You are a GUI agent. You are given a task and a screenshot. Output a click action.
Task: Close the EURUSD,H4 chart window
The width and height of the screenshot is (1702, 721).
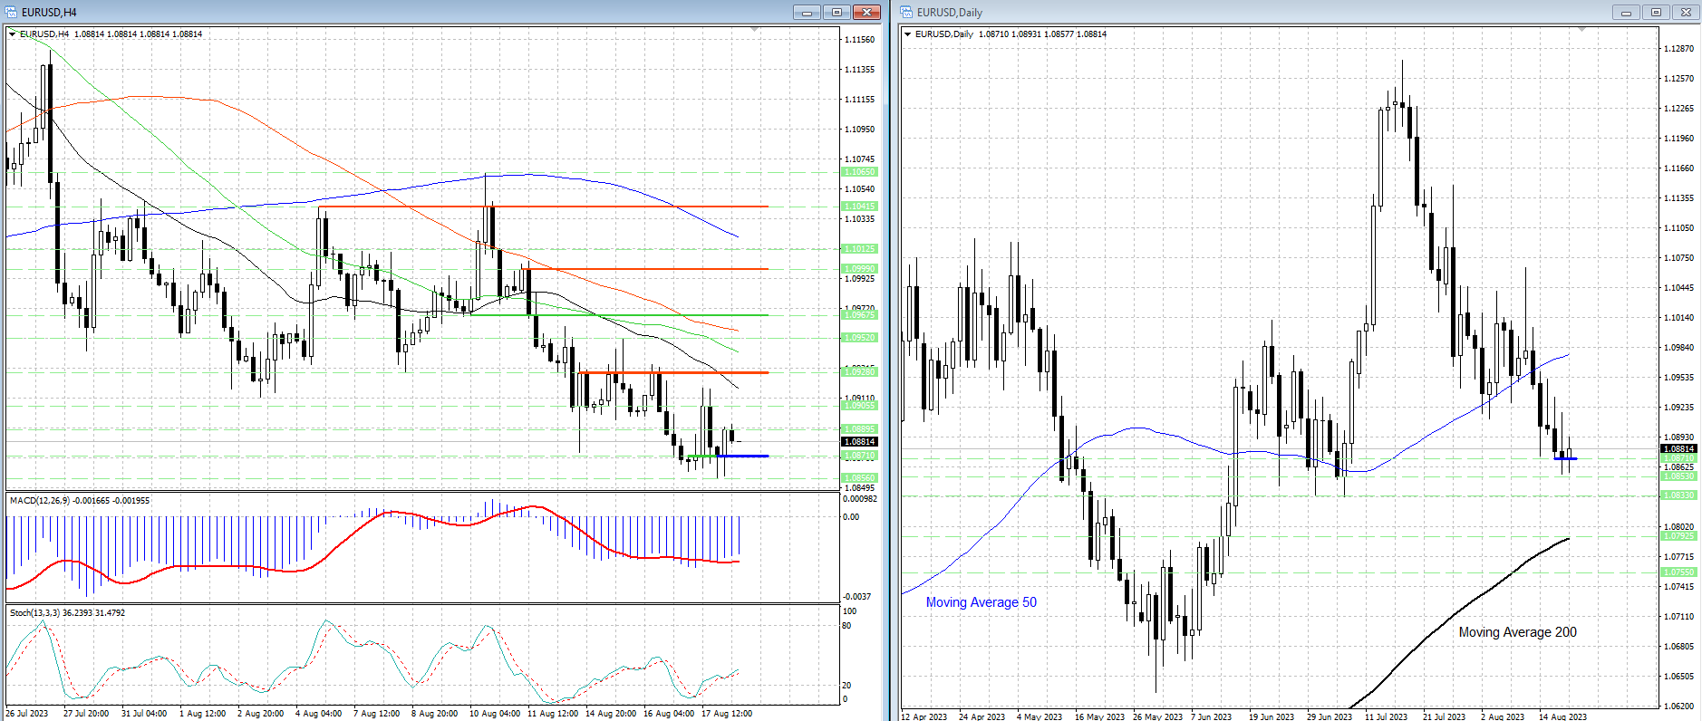(x=866, y=12)
